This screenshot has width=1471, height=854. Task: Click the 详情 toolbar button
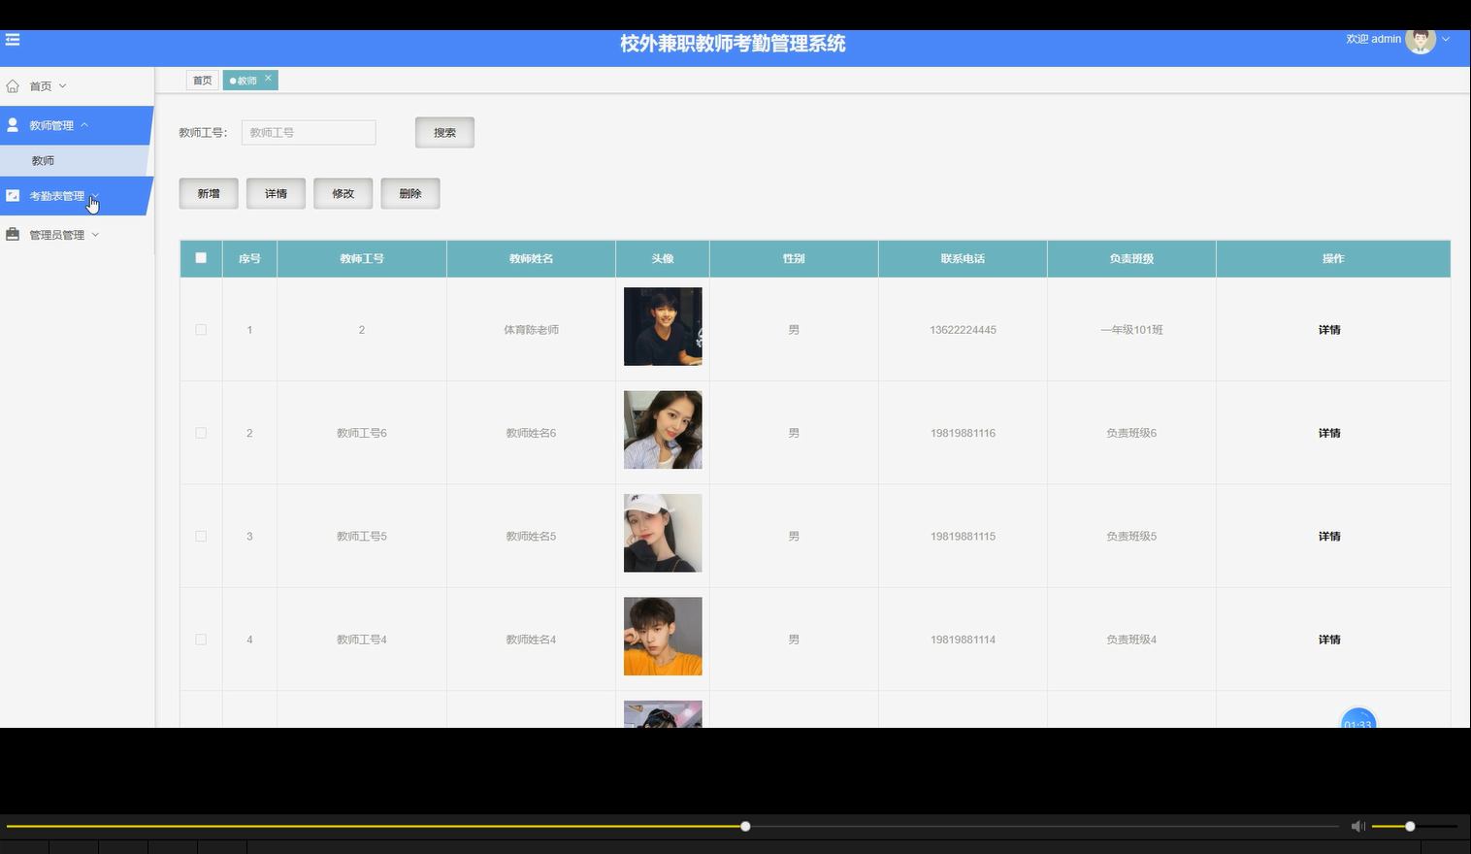(276, 194)
